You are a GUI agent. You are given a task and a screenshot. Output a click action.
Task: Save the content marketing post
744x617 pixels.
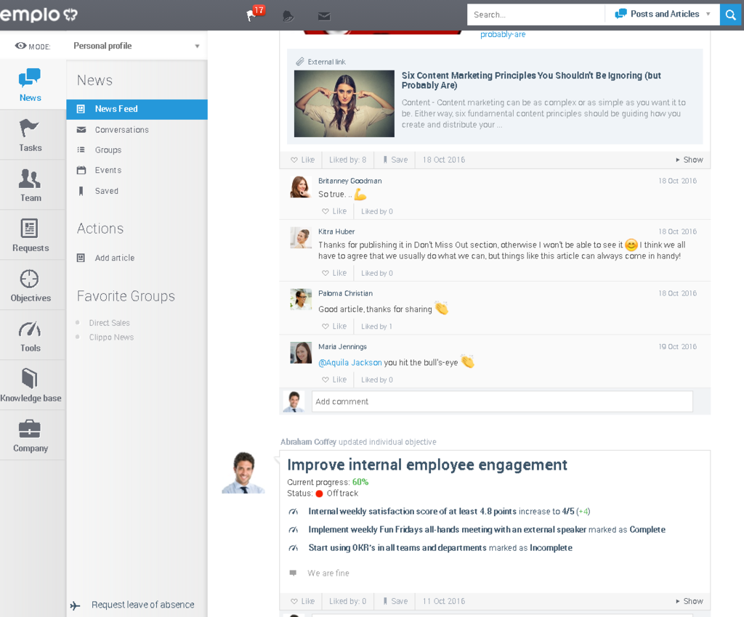click(x=394, y=159)
